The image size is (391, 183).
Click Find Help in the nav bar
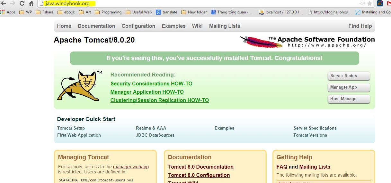tap(360, 26)
